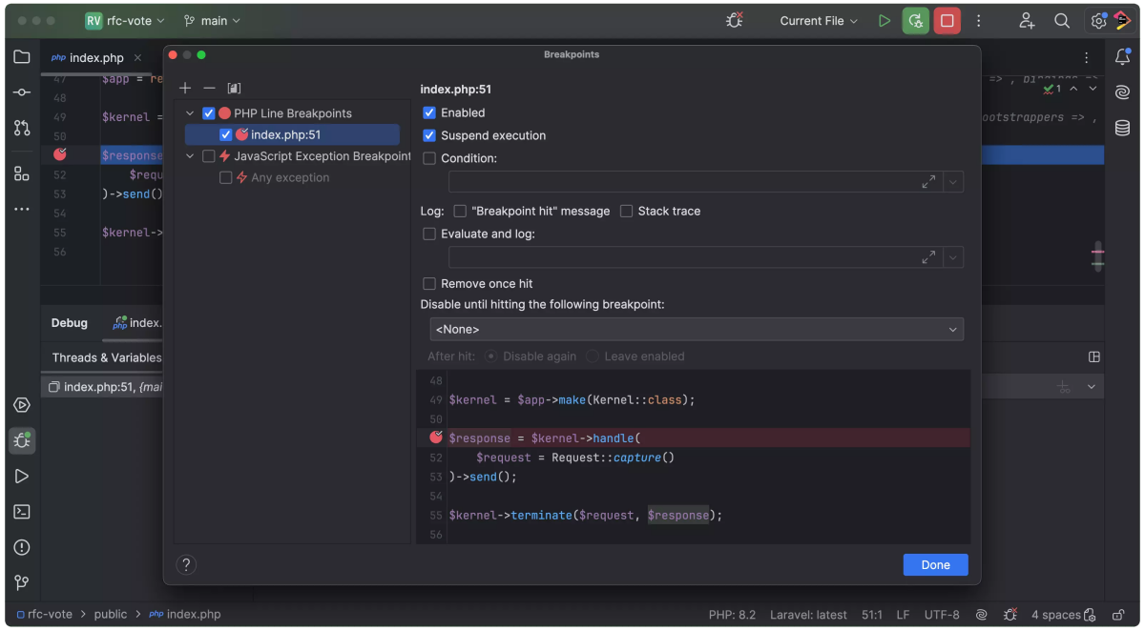Open the Pull Requests tool window icon
The width and height of the screenshot is (1145, 631).
tap(21, 128)
